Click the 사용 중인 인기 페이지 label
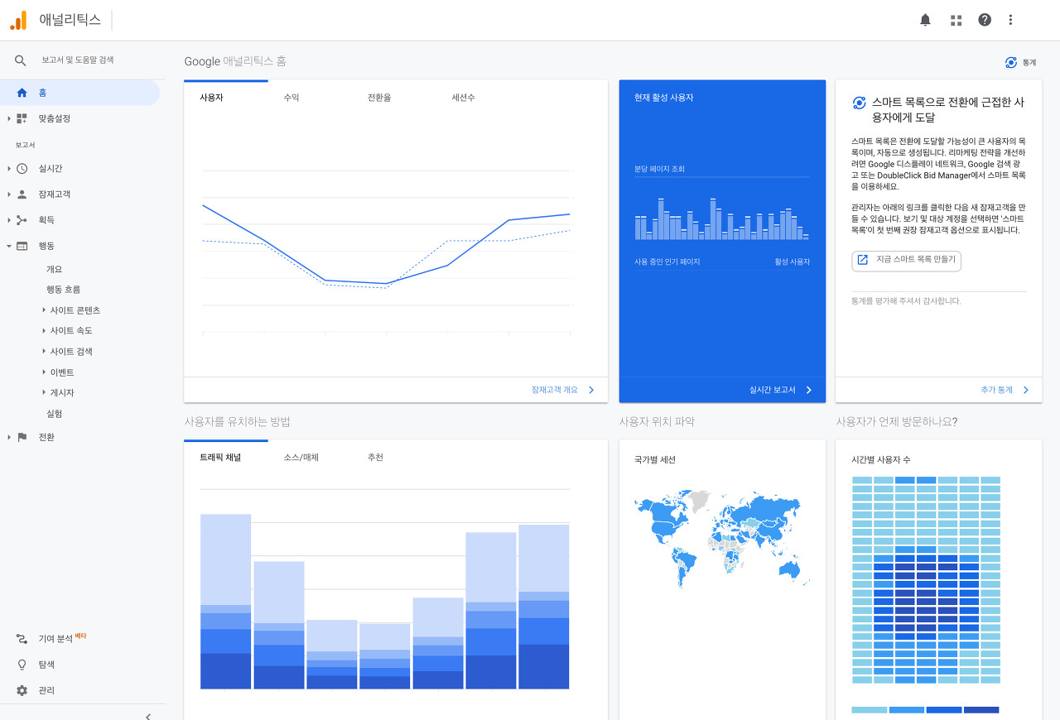The height and width of the screenshot is (720, 1060). point(667,262)
